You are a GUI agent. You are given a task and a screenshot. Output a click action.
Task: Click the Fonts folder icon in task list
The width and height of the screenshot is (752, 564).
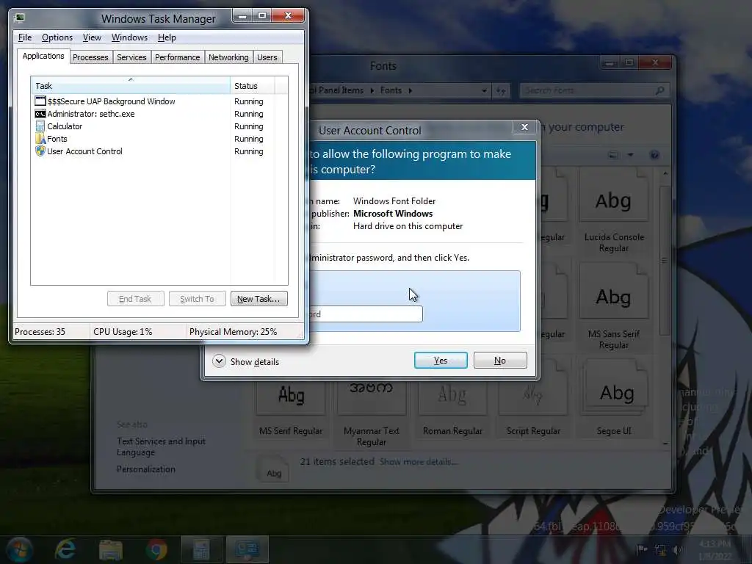point(40,139)
